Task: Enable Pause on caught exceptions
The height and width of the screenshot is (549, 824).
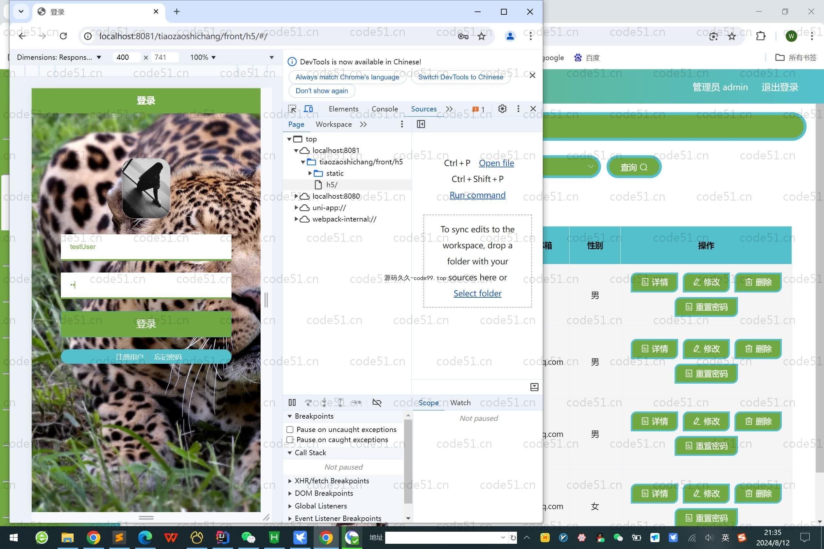Action: [290, 440]
